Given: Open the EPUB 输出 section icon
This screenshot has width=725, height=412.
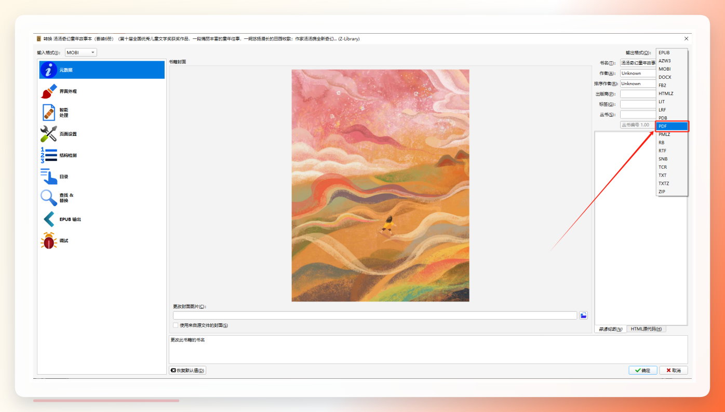Looking at the screenshot, I should [49, 219].
